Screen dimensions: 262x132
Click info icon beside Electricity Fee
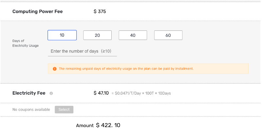[x=51, y=93]
